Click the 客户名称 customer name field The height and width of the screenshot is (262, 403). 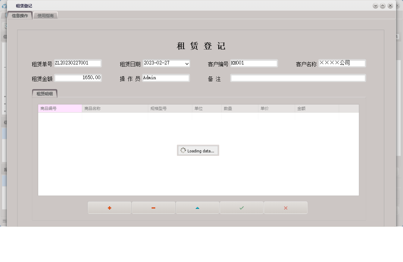pyautogui.click(x=342, y=63)
